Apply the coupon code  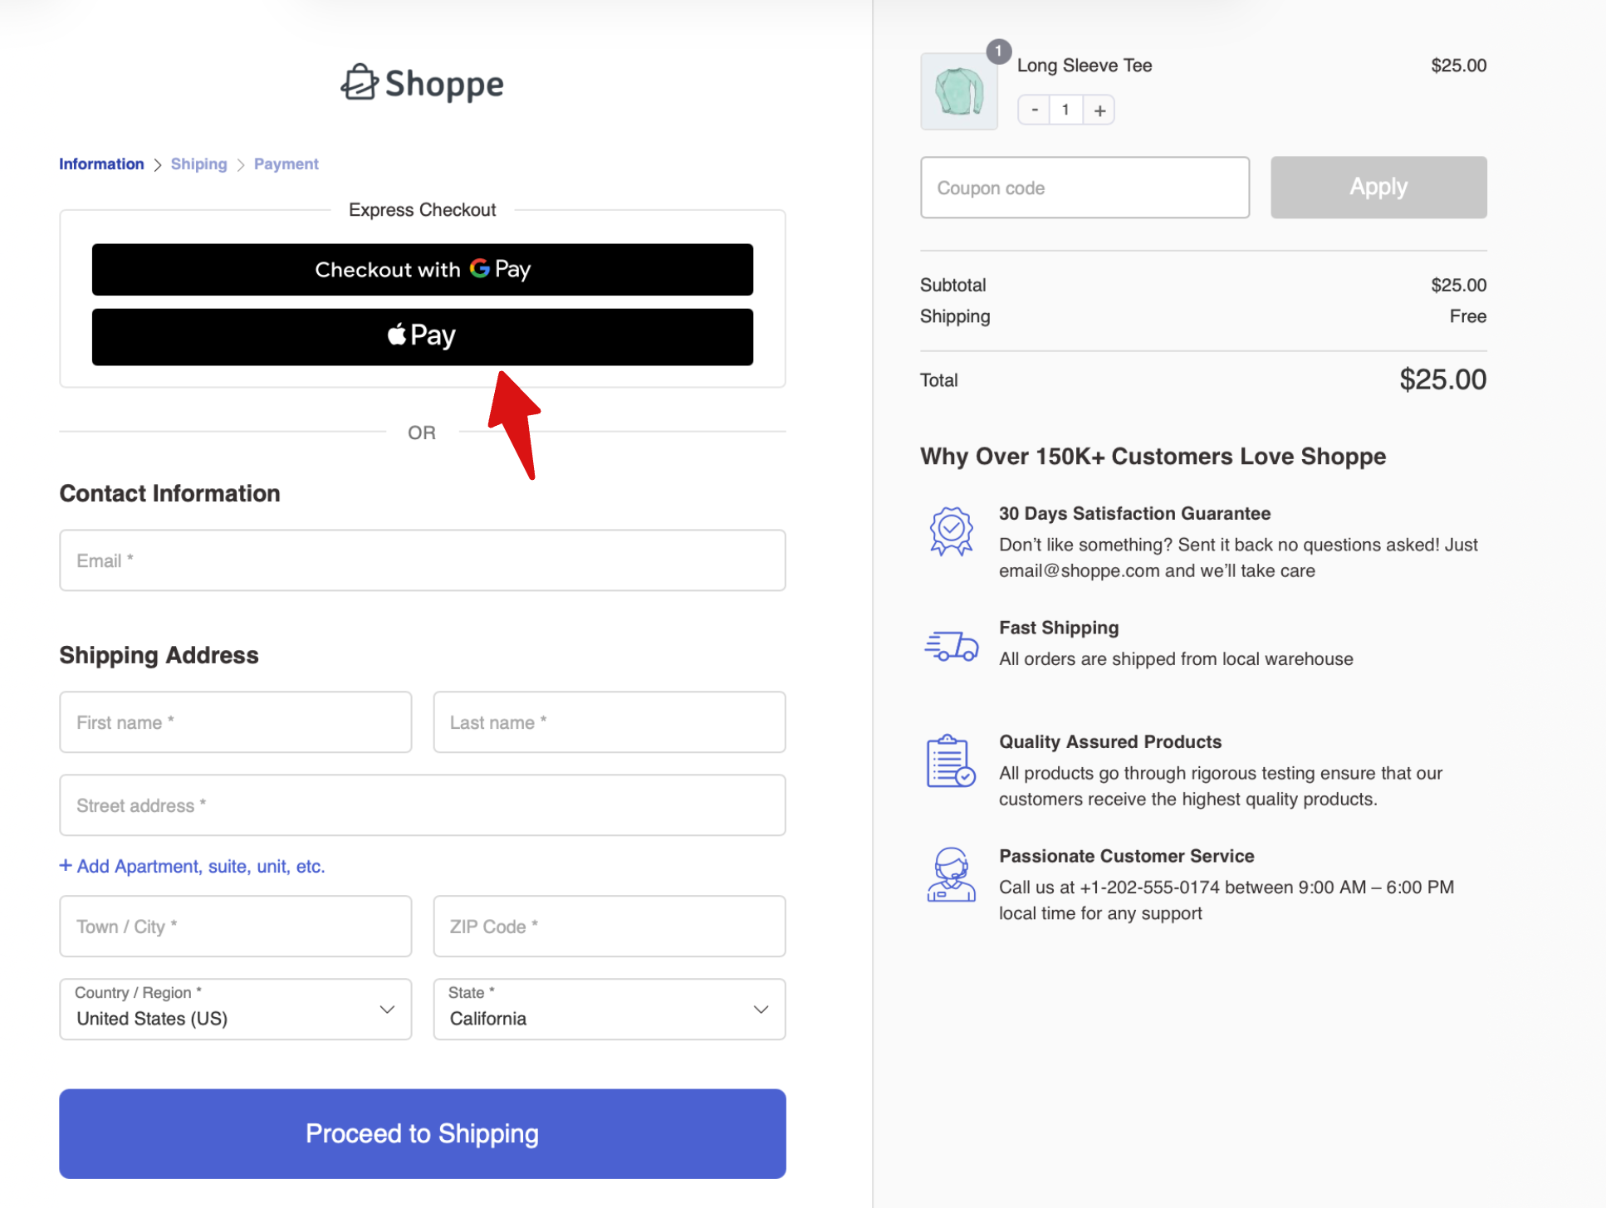(x=1378, y=187)
